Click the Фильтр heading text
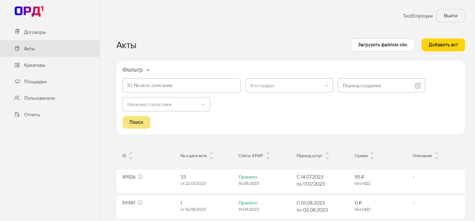The height and width of the screenshot is (221, 475). 132,70
